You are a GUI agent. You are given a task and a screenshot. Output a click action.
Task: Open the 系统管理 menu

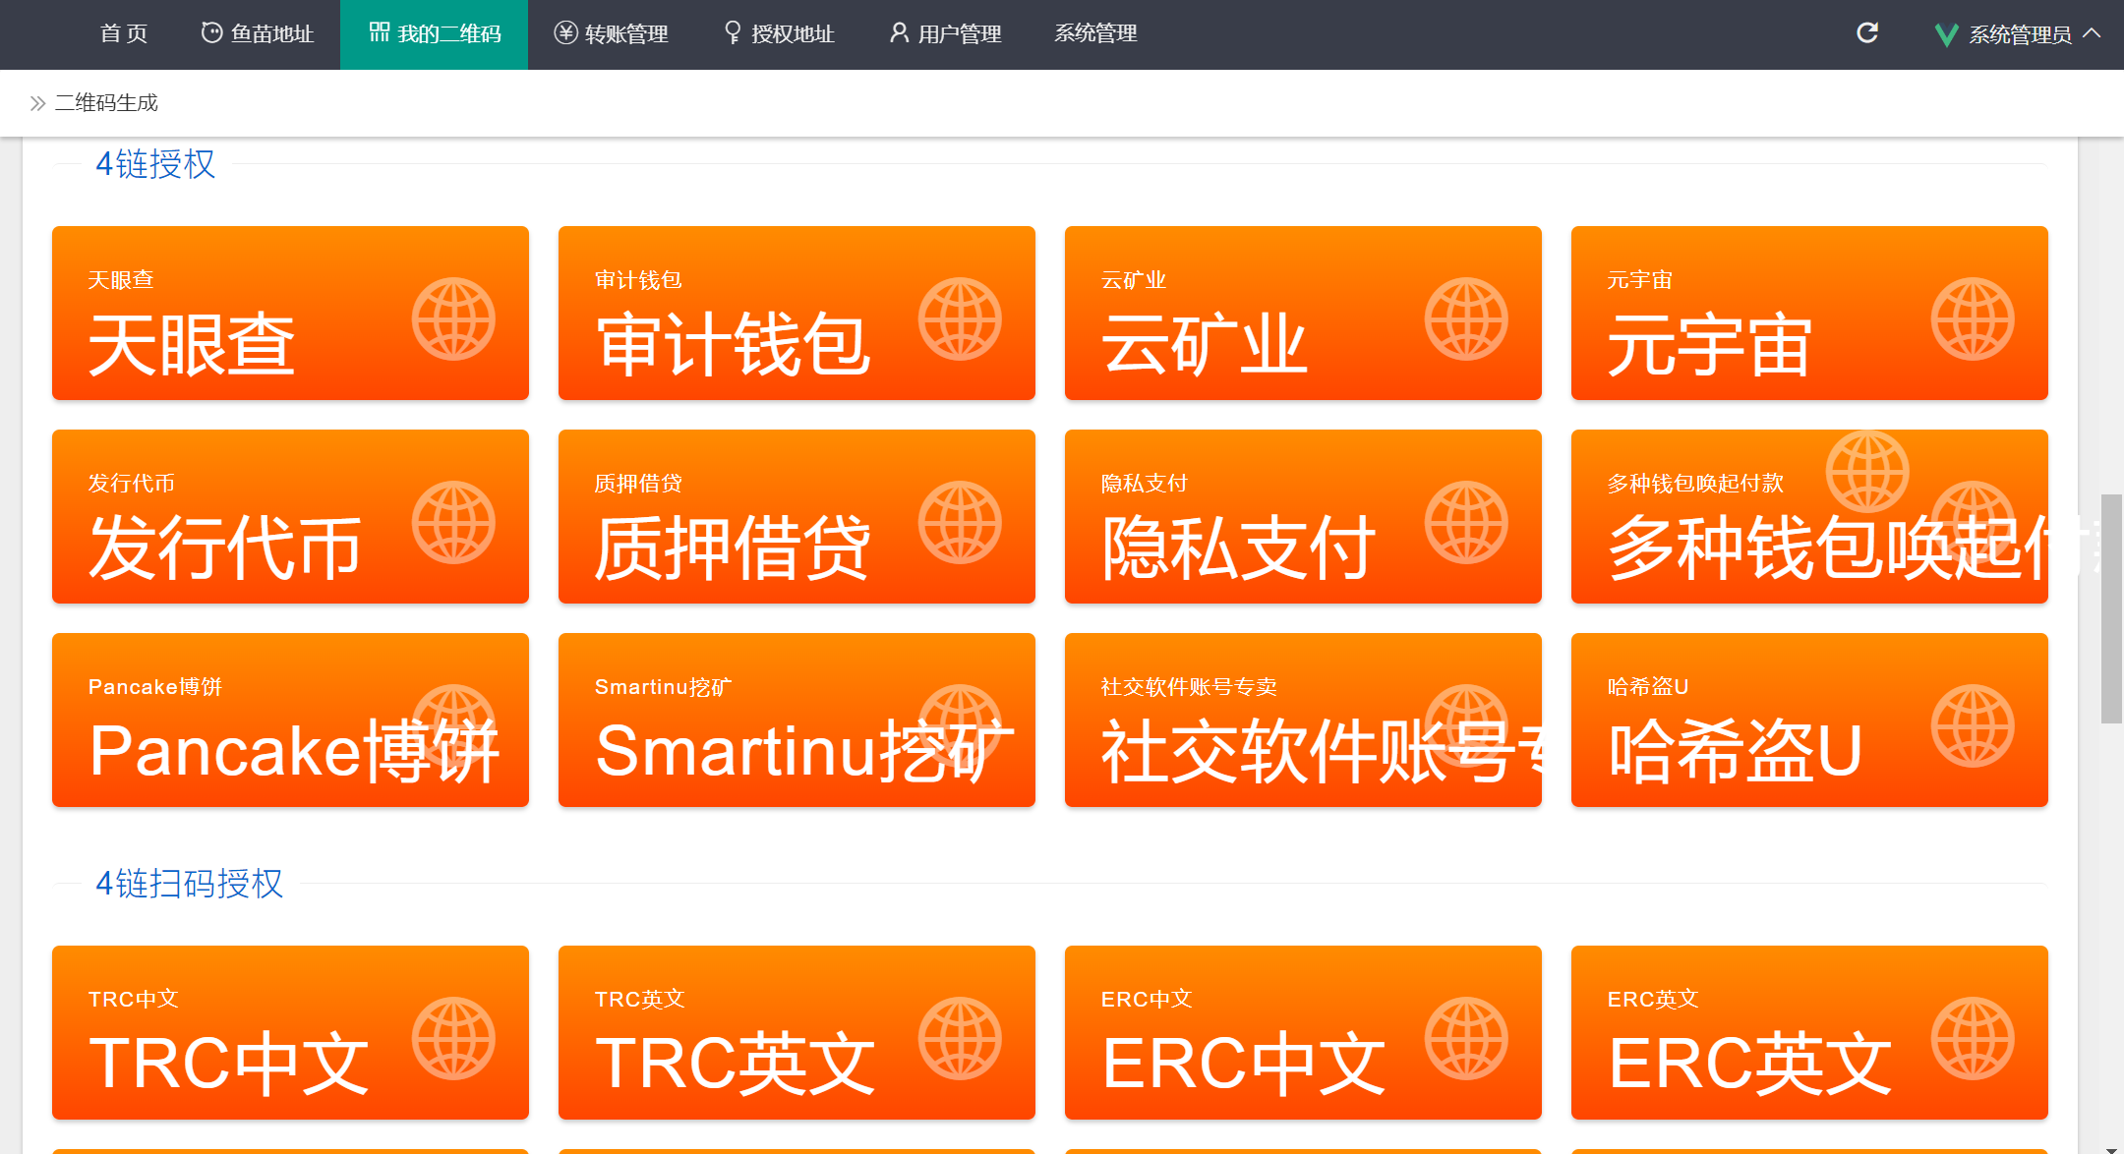1095,34
